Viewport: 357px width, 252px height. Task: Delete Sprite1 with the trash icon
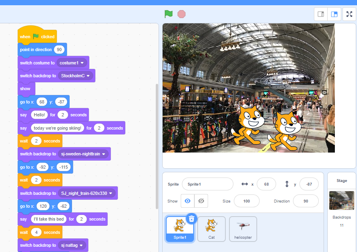(192, 219)
